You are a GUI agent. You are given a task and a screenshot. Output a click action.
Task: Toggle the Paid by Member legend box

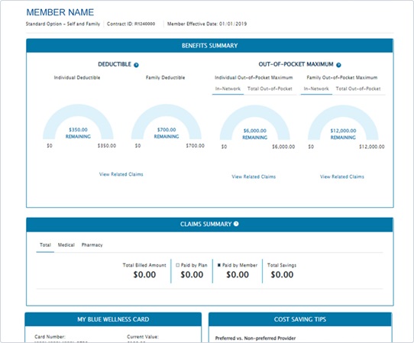tap(219, 265)
